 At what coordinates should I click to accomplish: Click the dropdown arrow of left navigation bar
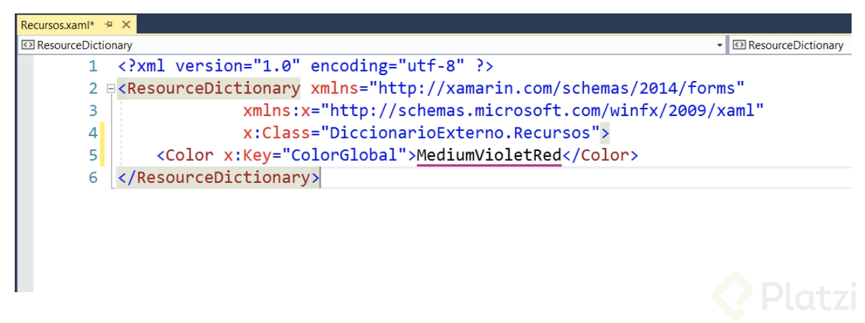[x=720, y=46]
